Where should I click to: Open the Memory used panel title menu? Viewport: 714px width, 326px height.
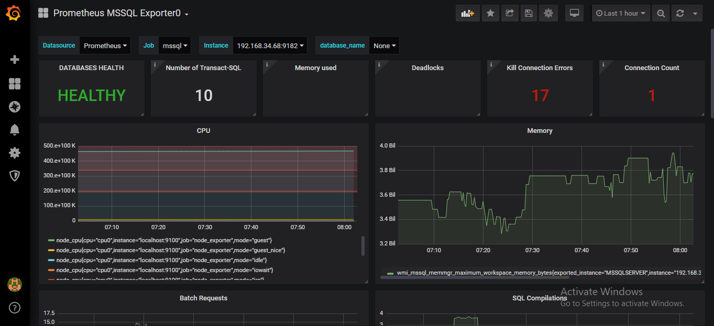[x=316, y=68]
